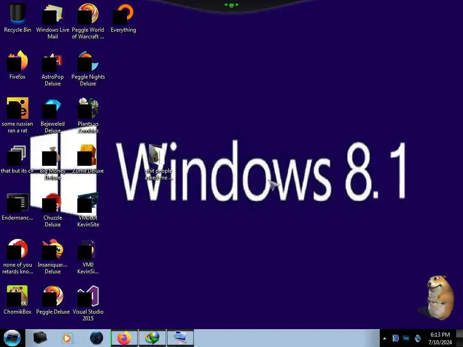
Task: Click the round tray icon beside clock
Action: click(417, 338)
